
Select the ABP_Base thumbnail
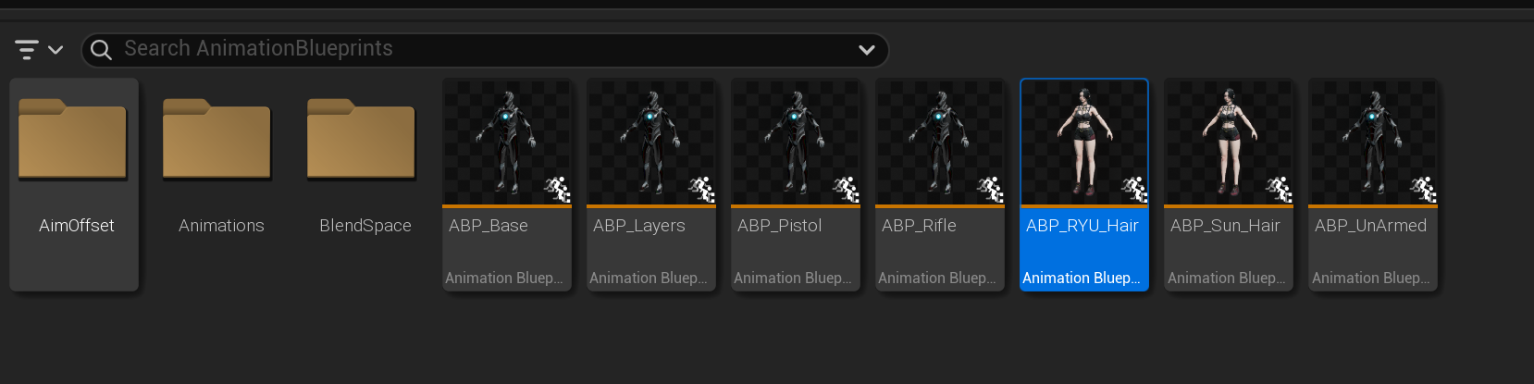(x=507, y=142)
